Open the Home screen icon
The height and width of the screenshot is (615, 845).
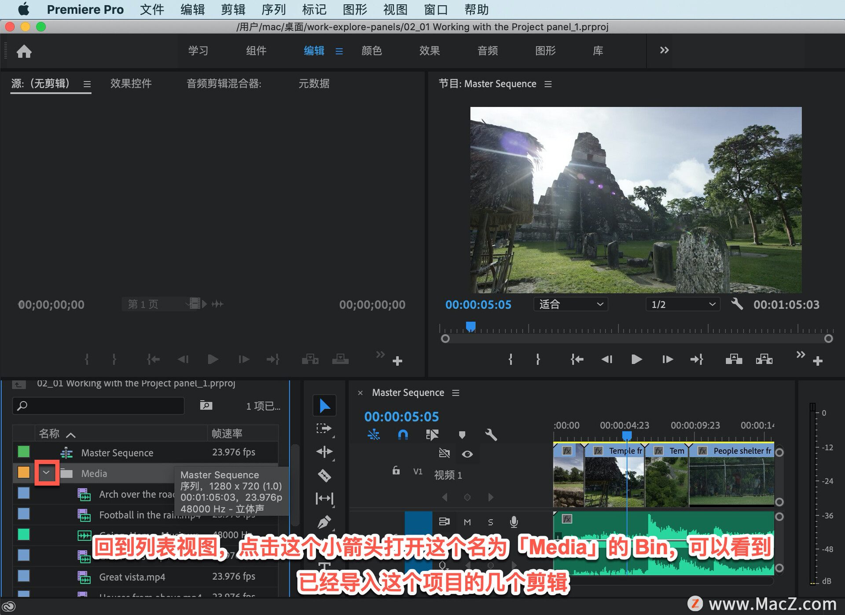click(24, 51)
